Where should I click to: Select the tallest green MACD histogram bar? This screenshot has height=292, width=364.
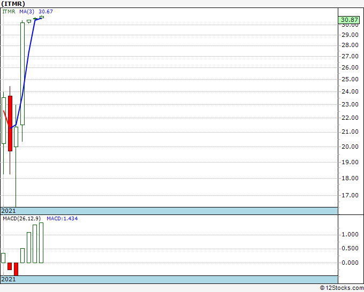click(41, 242)
